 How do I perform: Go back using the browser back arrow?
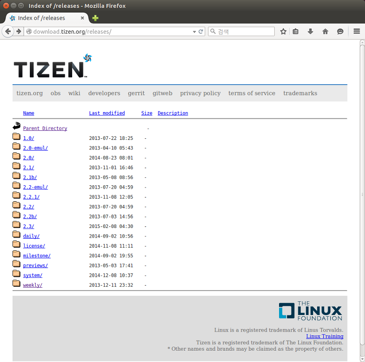pos(8,31)
